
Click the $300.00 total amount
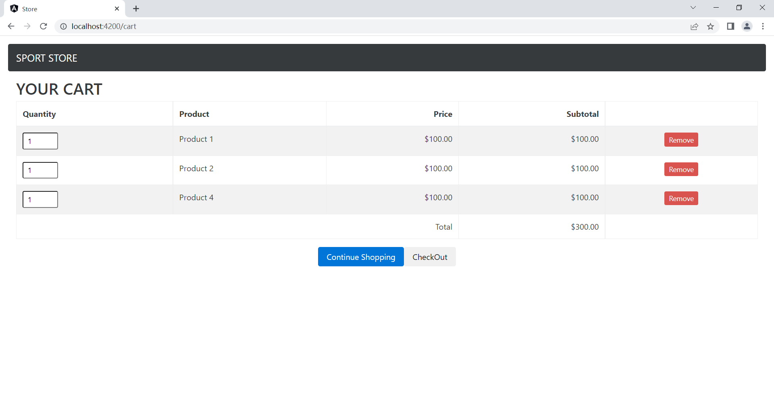(585, 227)
